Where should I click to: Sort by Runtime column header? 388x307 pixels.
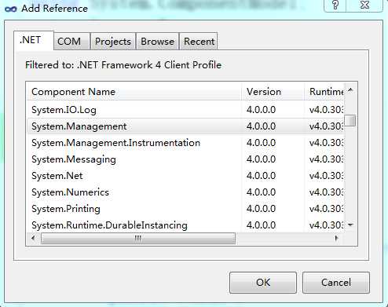click(324, 92)
